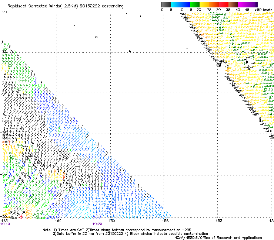
Task: Click the '-165' longitude label
Action: pos(4,221)
